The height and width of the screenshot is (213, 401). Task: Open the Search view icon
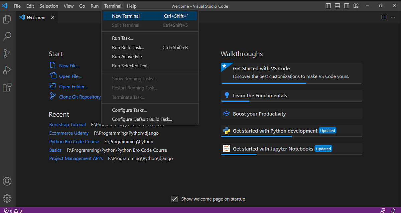click(7, 36)
